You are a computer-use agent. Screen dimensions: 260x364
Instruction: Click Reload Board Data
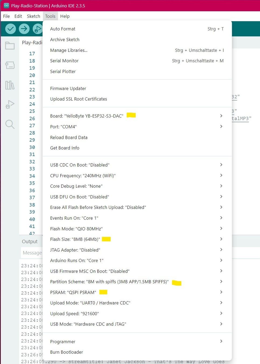[x=137, y=138]
